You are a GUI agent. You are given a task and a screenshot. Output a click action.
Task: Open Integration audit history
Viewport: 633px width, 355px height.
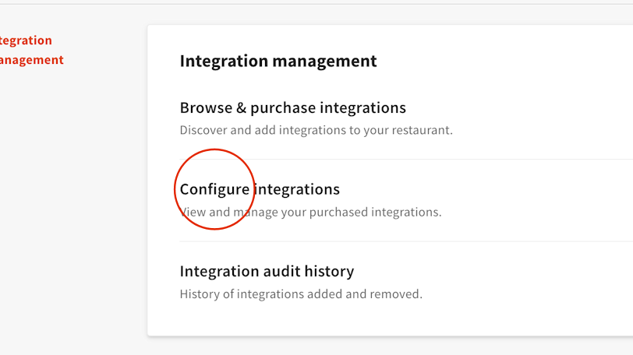[267, 271]
